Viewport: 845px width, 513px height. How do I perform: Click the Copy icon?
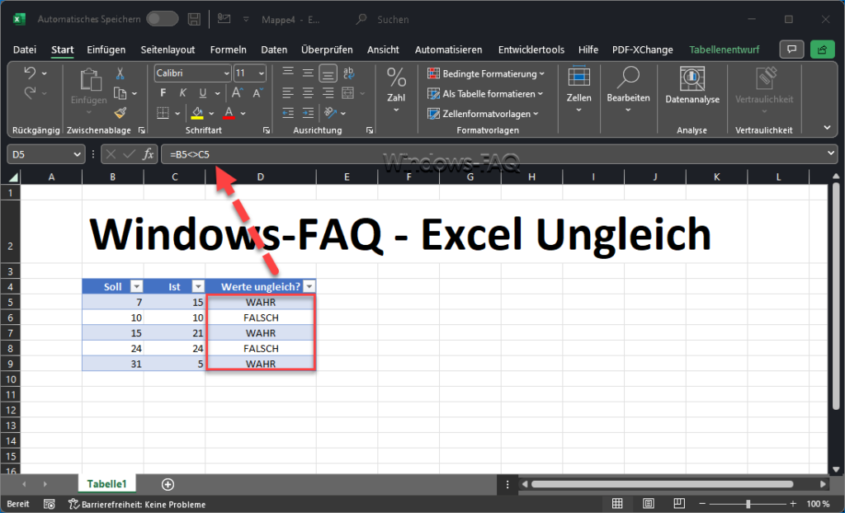click(120, 93)
